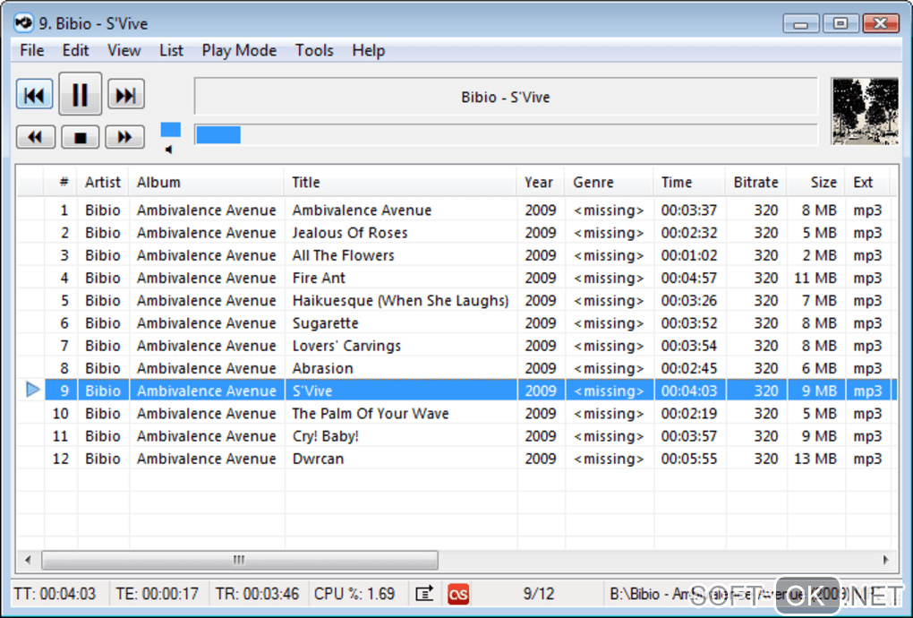Image resolution: width=913 pixels, height=618 pixels.
Task: Sort playlist by Bitrate column header
Action: [755, 183]
